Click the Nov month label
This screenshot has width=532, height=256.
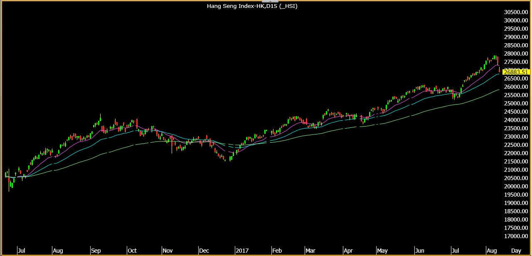tap(168, 251)
